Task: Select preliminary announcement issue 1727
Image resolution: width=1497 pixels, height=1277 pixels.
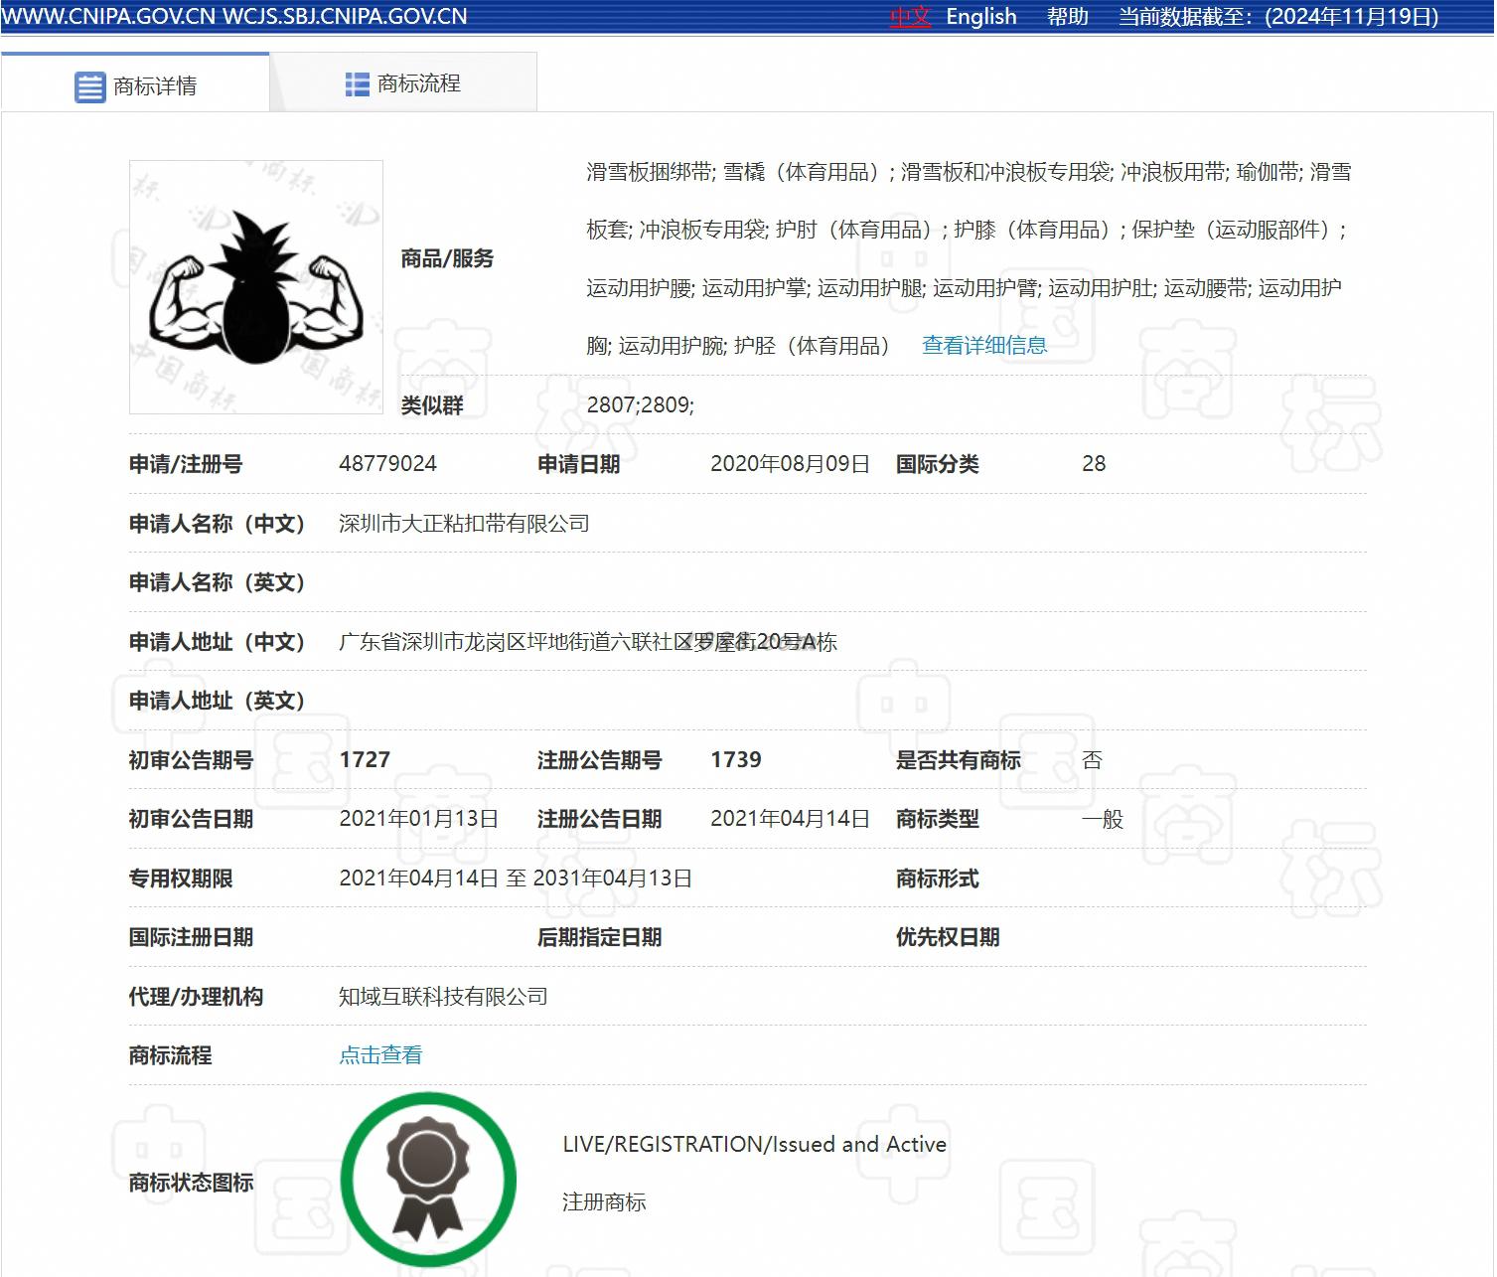Action: coord(365,760)
